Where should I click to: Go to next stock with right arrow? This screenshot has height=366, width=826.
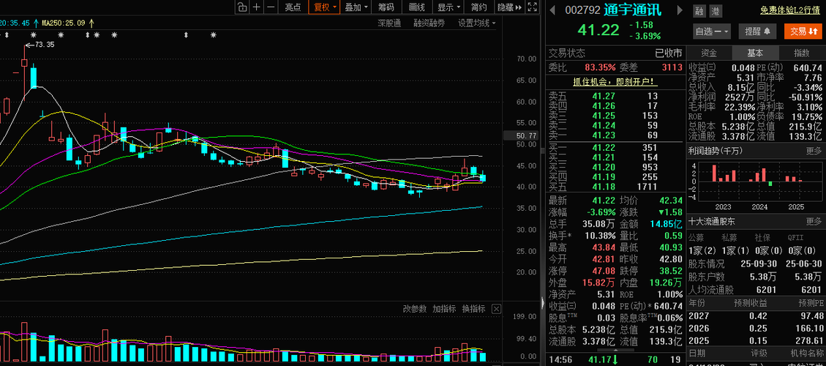pos(680,10)
